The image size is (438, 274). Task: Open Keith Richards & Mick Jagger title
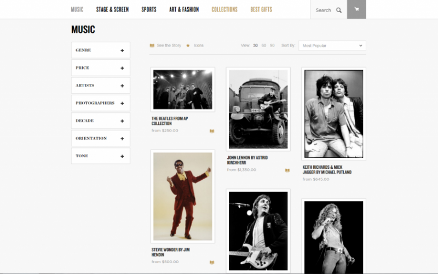pyautogui.click(x=327, y=170)
